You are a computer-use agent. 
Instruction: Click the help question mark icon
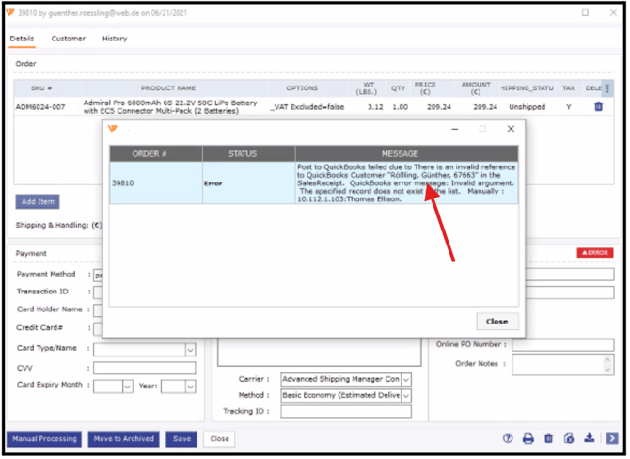tap(508, 438)
